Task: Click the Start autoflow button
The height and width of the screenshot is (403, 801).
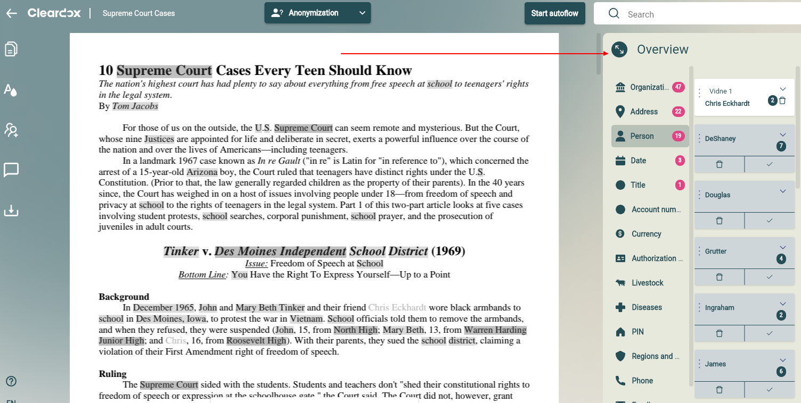Action: [554, 13]
